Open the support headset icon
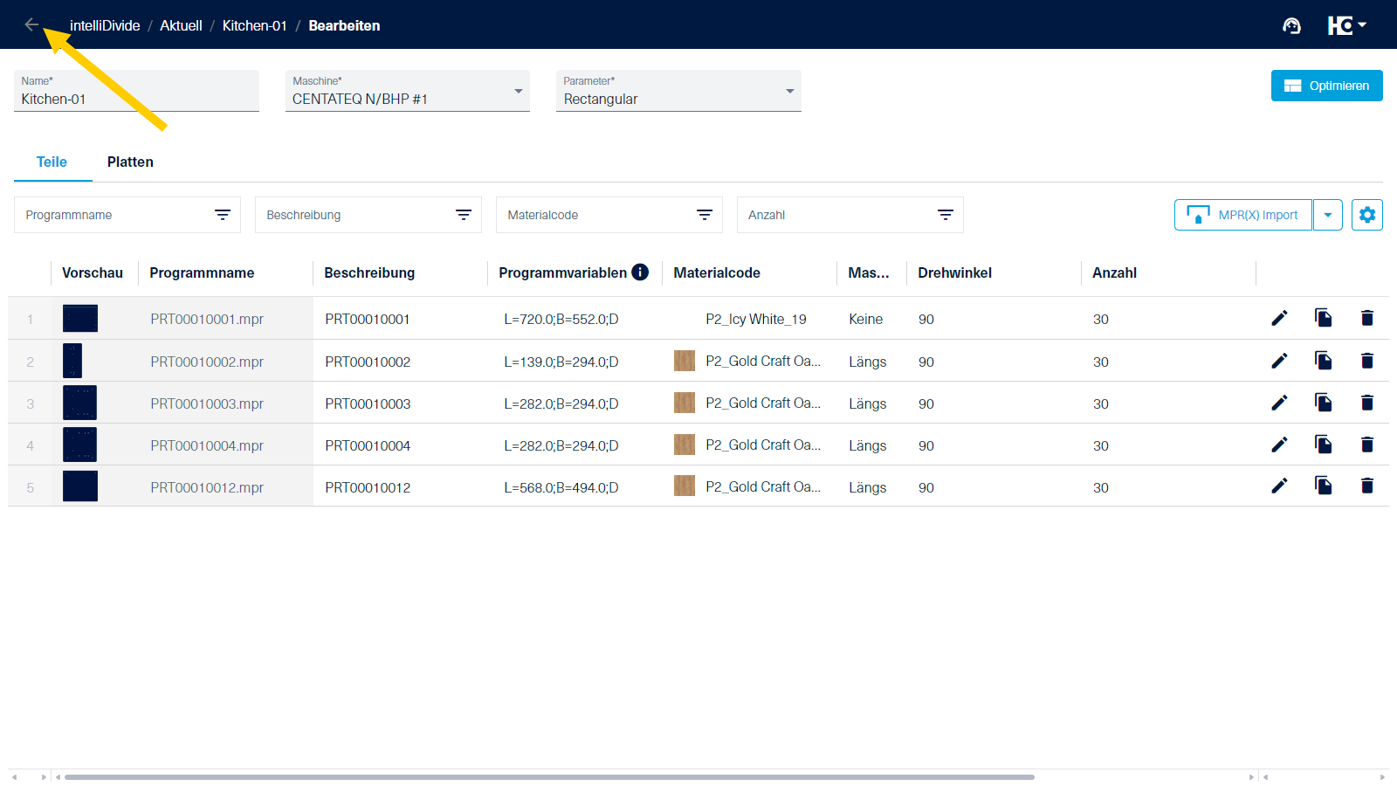This screenshot has width=1397, height=786. (x=1291, y=26)
